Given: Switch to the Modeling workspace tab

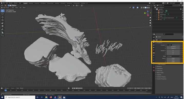Looking at the screenshot, I should (x=31, y=3).
